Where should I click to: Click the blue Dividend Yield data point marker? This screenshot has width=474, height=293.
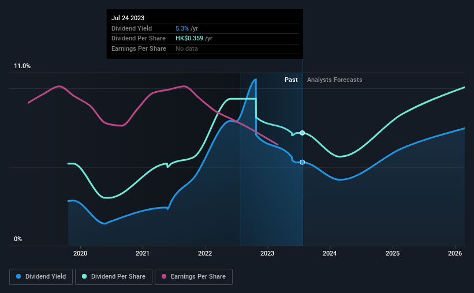303,162
